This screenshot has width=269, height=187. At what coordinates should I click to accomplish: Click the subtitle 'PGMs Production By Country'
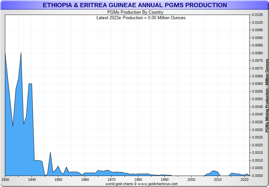pyautogui.click(x=135, y=12)
